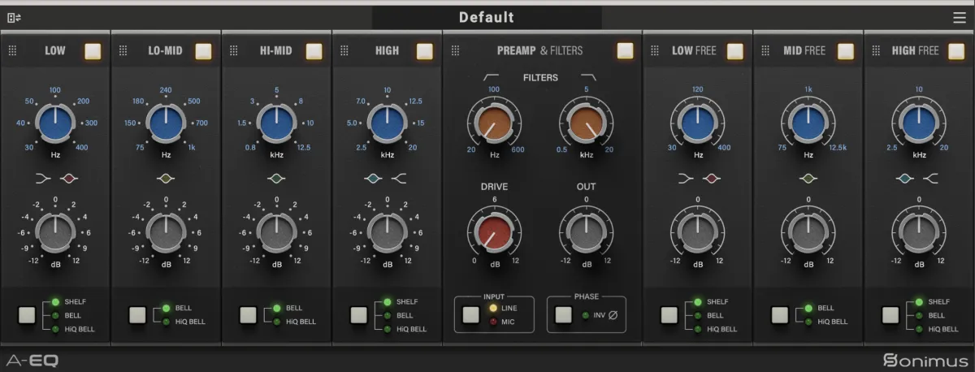This screenshot has height=372, width=975.
Task: Select the shelf shape icon in LOW FREE band
Action: (687, 179)
